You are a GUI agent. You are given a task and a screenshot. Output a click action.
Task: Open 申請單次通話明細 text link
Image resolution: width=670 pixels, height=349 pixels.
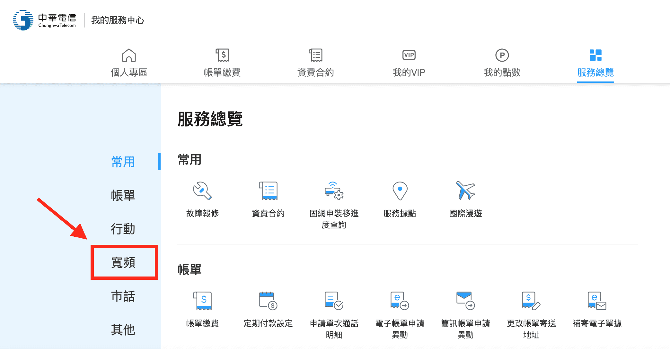pyautogui.click(x=334, y=329)
